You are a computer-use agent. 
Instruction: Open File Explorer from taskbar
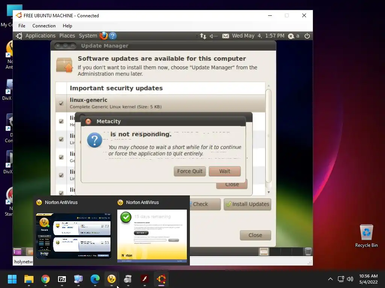29,279
